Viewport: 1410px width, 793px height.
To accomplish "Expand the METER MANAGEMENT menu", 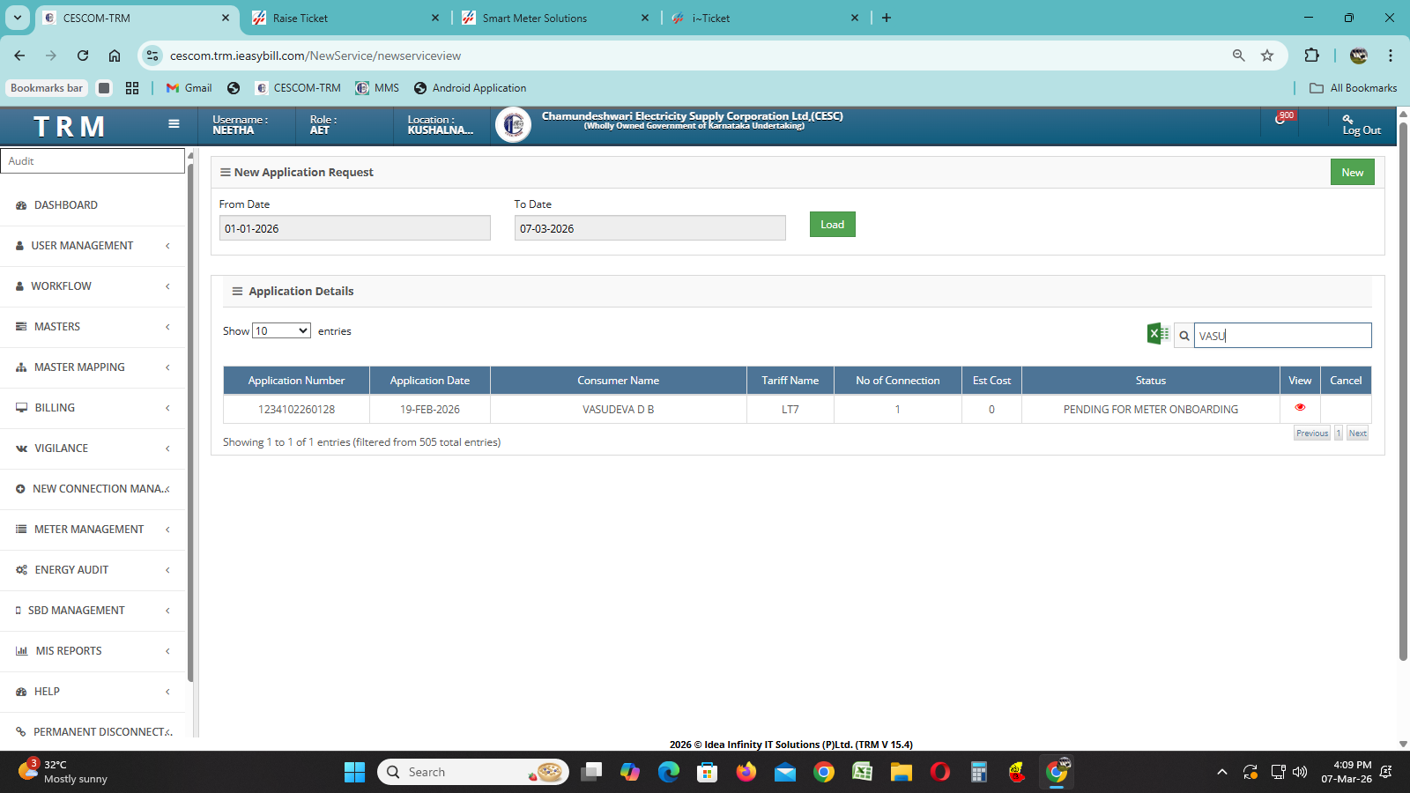I will tap(93, 530).
